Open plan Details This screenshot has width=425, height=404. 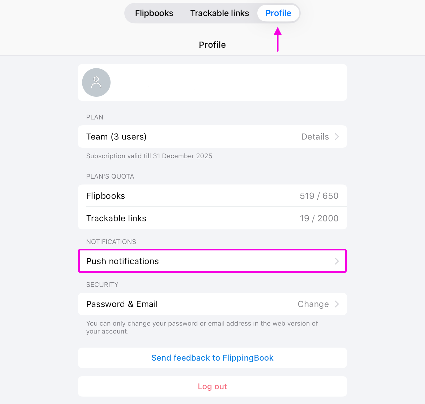[315, 137]
